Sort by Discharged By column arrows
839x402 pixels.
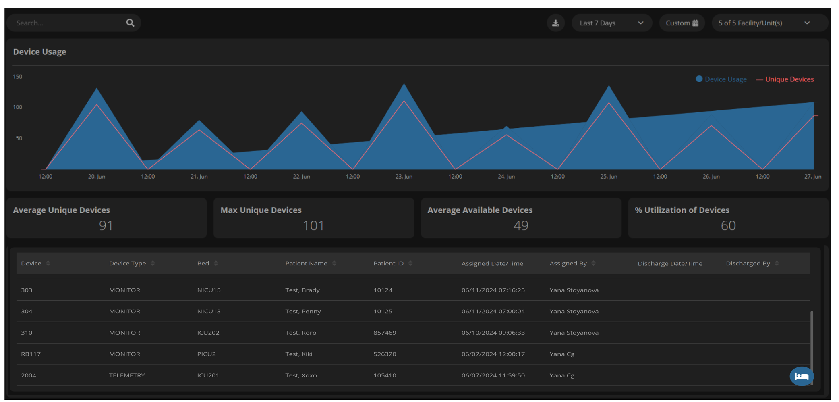coord(777,263)
